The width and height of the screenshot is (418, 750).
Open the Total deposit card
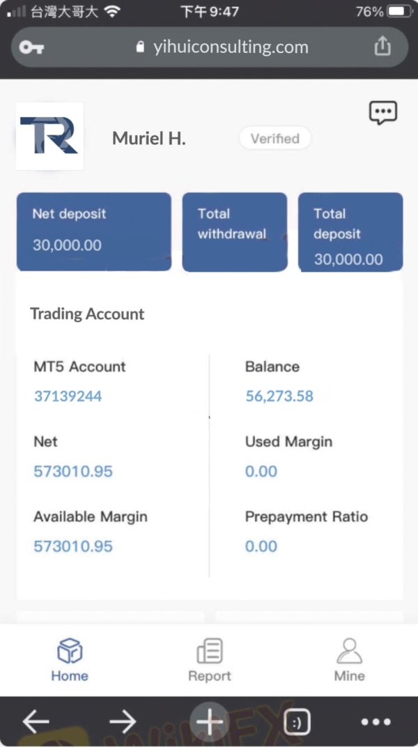350,231
